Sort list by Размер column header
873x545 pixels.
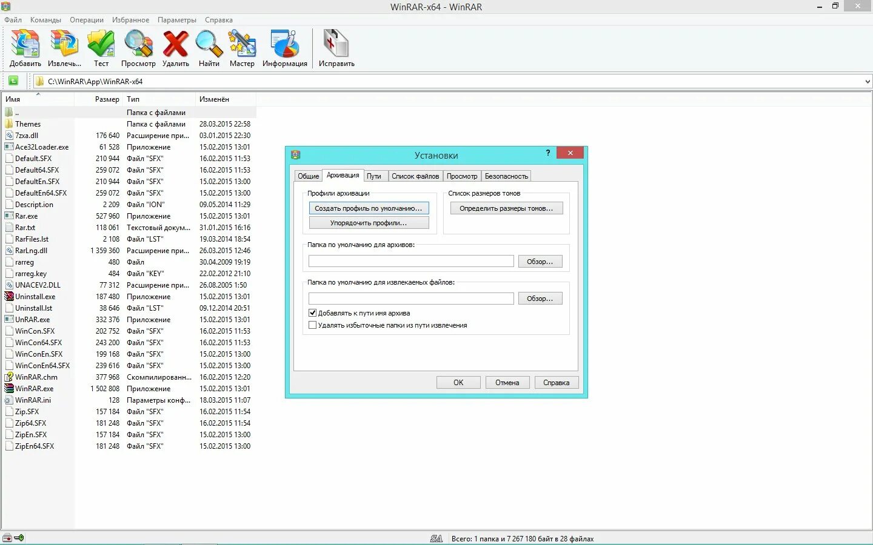(99, 99)
